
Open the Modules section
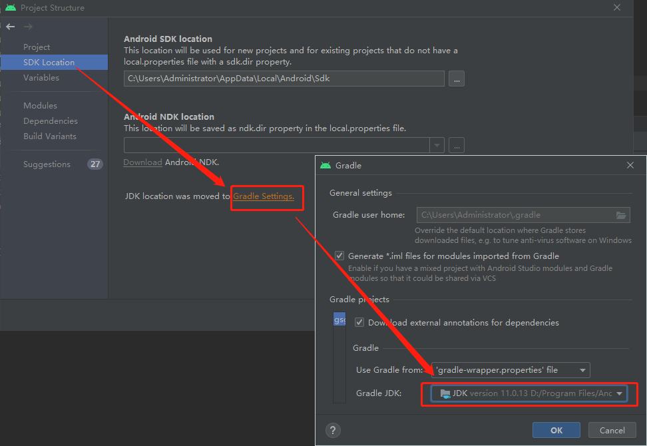40,106
